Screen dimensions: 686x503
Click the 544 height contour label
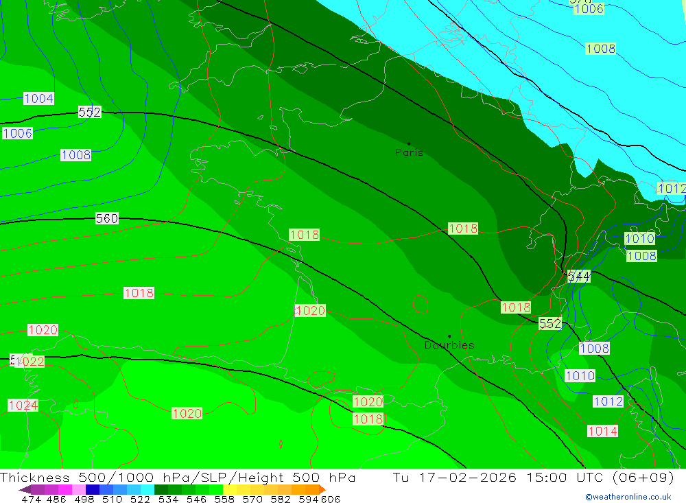[579, 277]
